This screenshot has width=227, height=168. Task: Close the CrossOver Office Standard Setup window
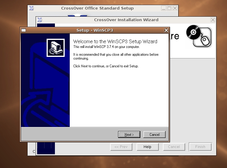point(175,8)
